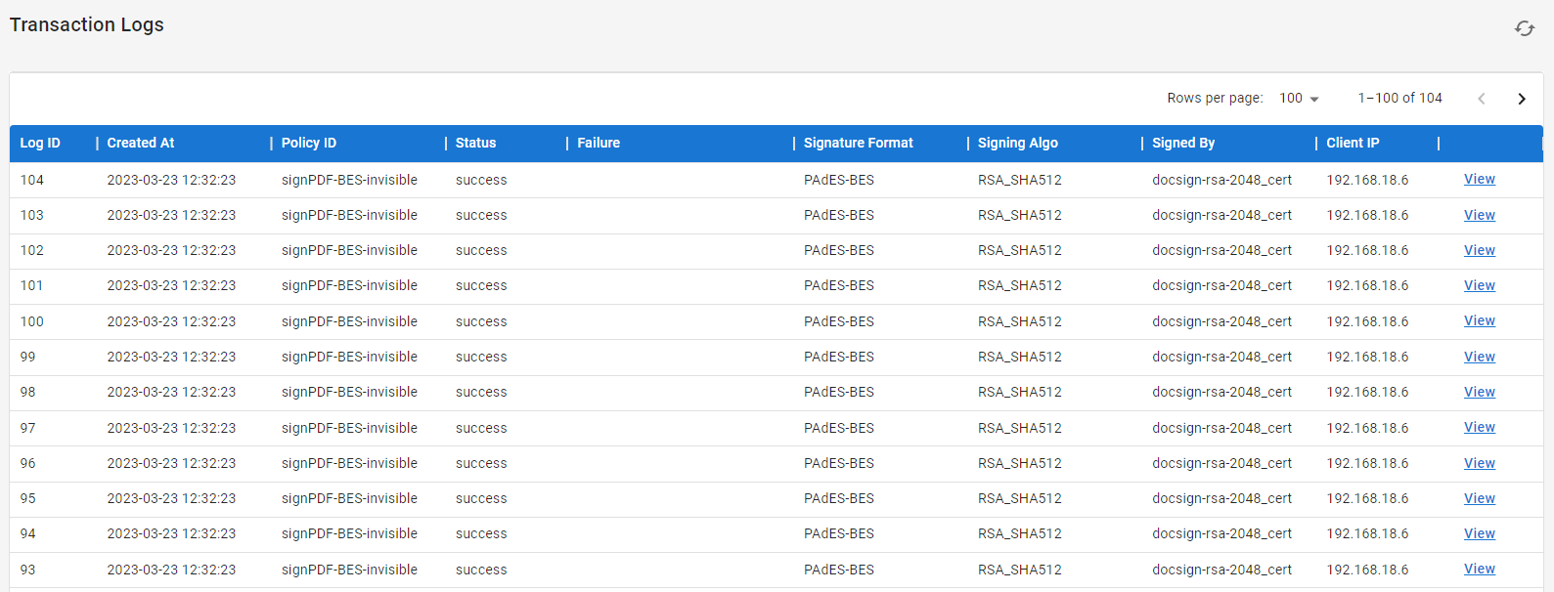Select Log ID cell 98

pos(28,392)
